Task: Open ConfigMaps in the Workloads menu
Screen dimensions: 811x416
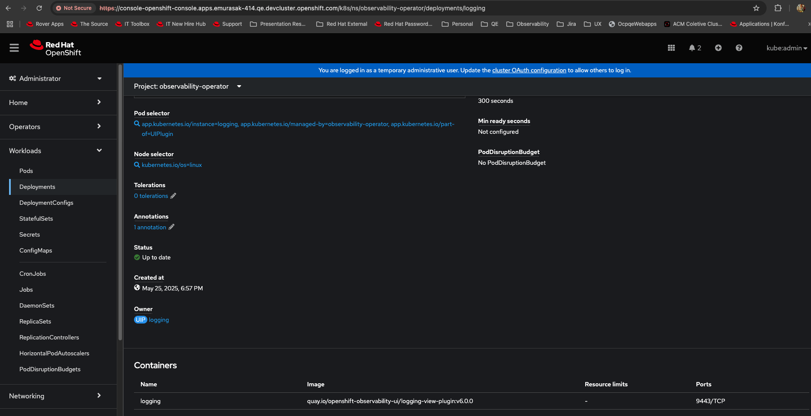Action: [36, 250]
